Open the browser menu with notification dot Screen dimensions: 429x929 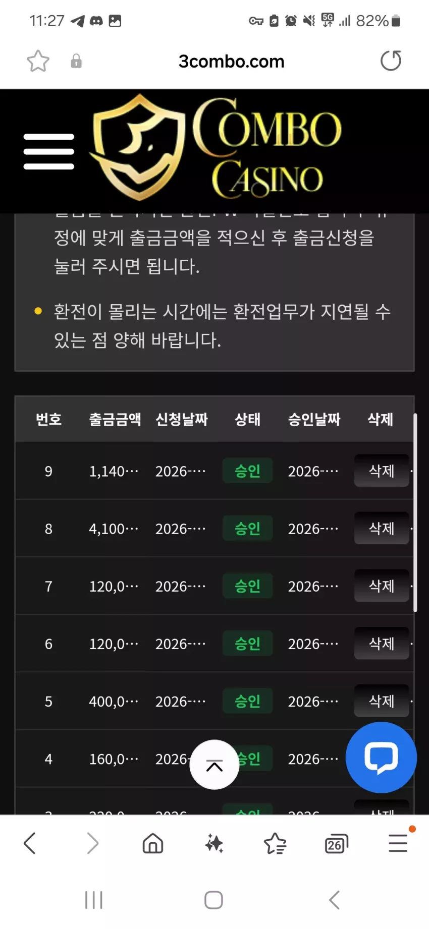point(398,843)
